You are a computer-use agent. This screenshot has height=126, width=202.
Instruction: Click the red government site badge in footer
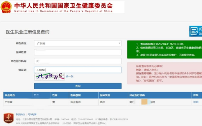pyautogui.click(x=9, y=118)
